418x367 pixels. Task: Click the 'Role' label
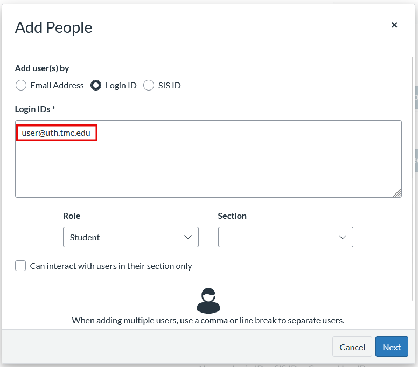(72, 216)
